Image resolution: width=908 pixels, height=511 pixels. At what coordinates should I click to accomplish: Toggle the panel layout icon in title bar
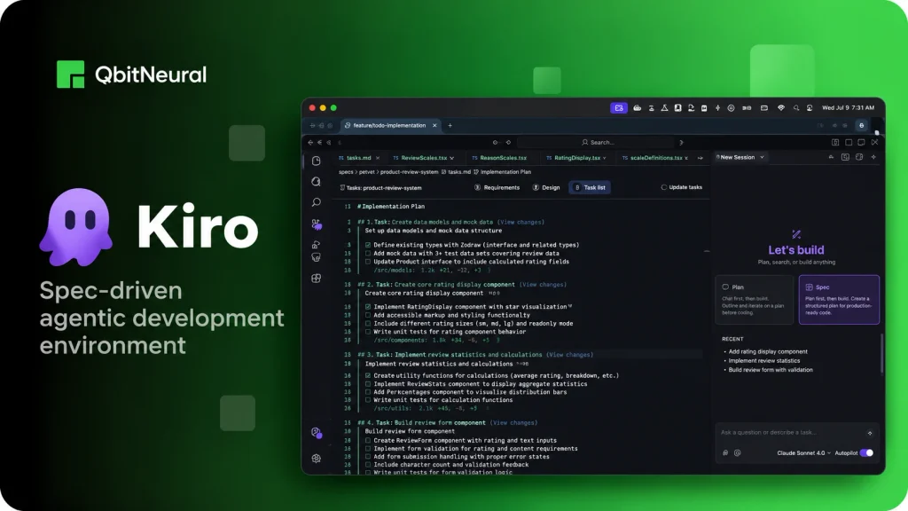pyautogui.click(x=849, y=143)
